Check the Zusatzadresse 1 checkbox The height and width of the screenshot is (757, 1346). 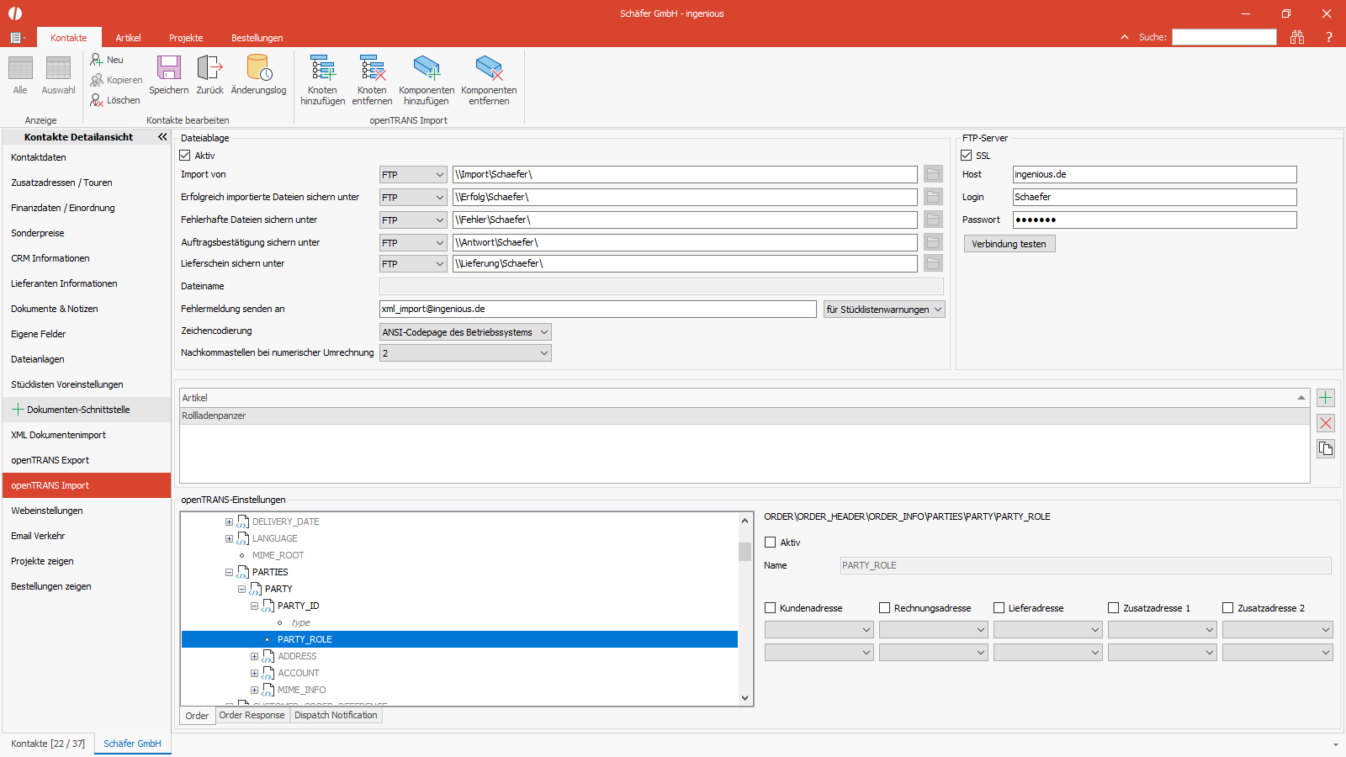coord(1113,608)
